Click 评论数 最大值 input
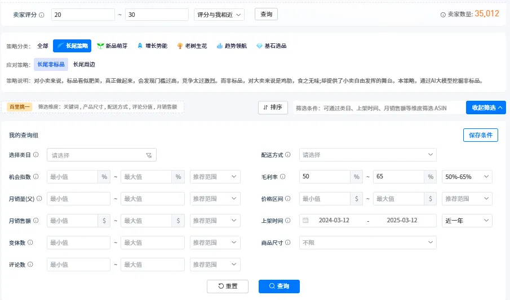The image size is (510, 300). [x=153, y=264]
